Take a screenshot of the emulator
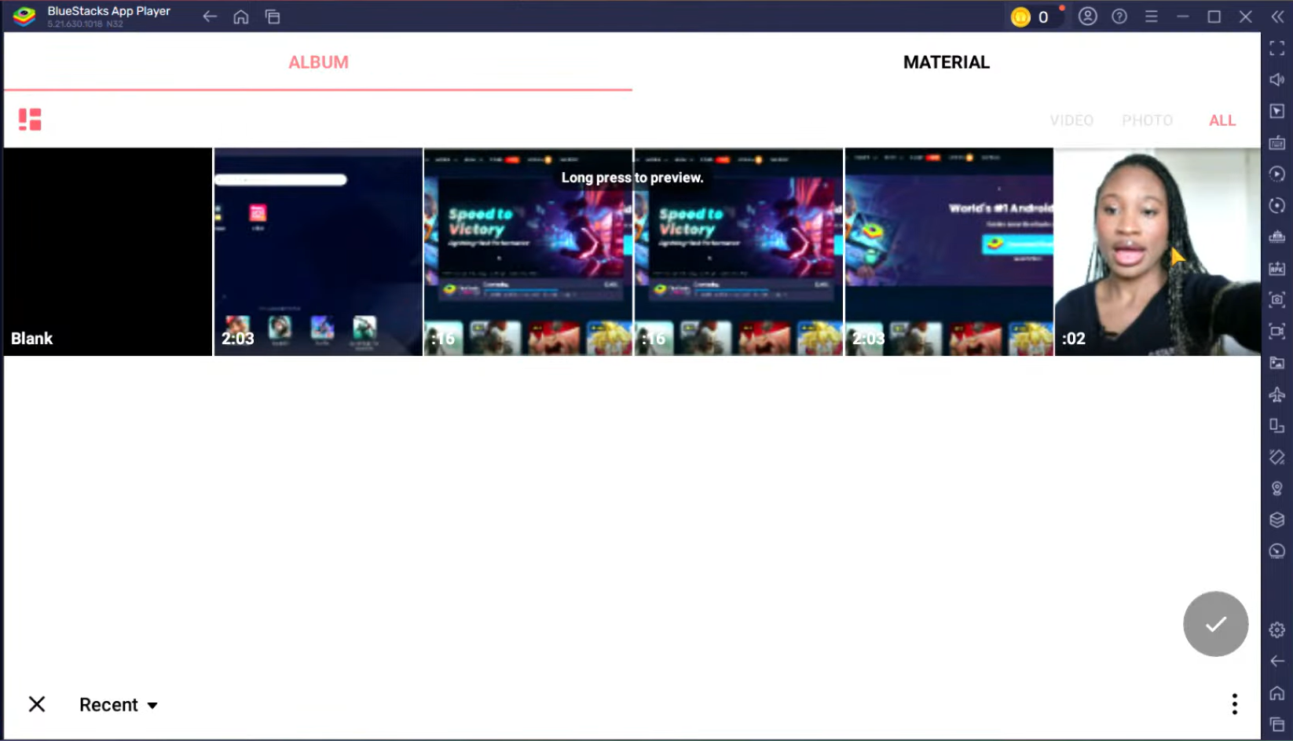 point(1277,300)
